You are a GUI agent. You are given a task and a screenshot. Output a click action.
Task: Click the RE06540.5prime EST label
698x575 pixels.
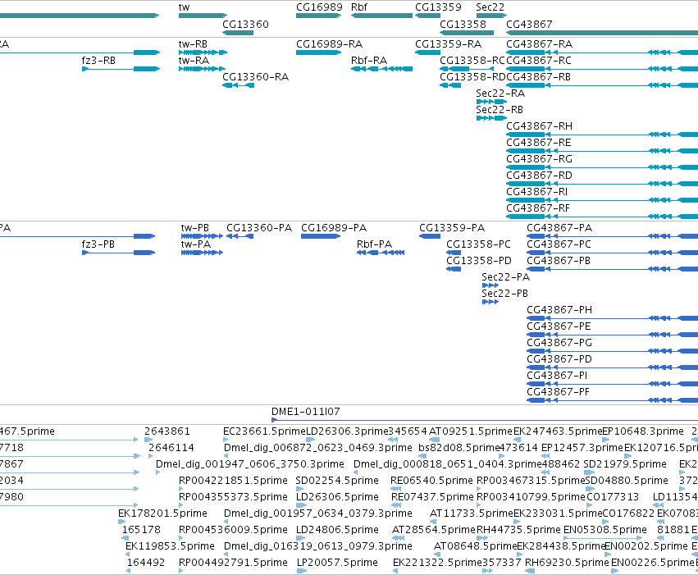(x=431, y=481)
